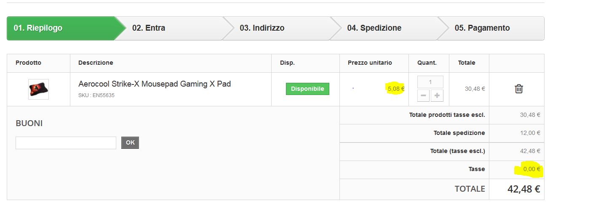Open the Aerocool Strike-X Mousepad product link
598x211 pixels.
[154, 84]
